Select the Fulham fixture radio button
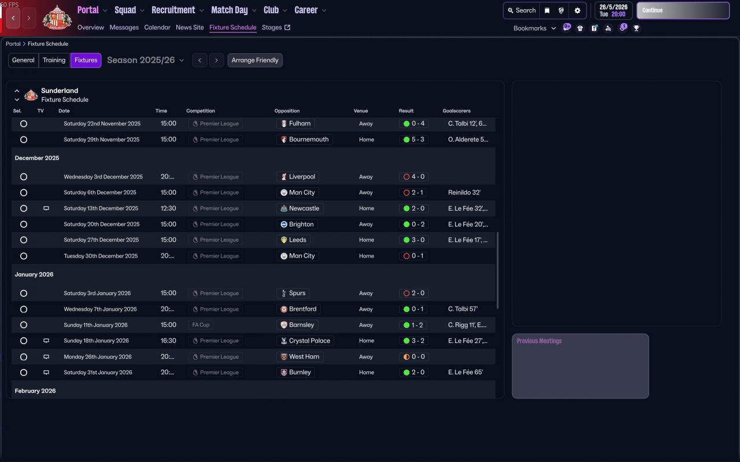740x462 pixels. 24,124
